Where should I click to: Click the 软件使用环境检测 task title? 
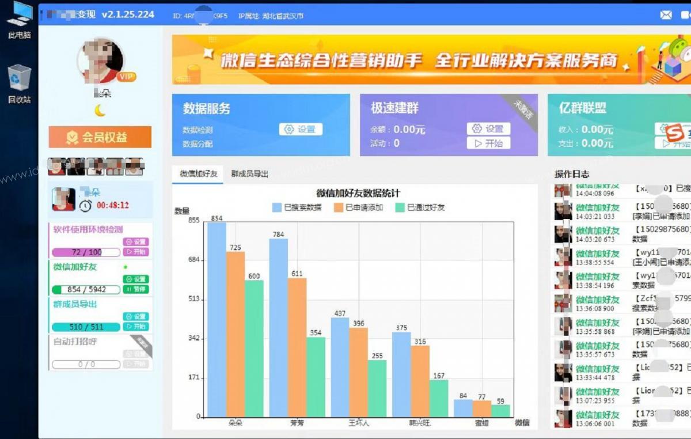point(88,229)
